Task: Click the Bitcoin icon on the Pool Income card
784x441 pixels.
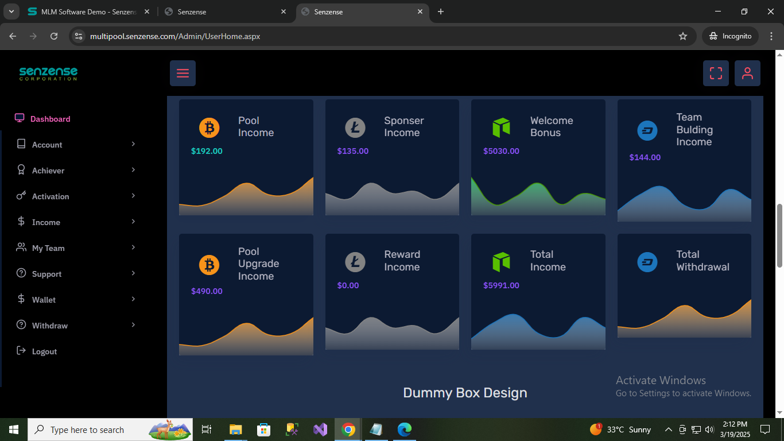Action: click(209, 127)
